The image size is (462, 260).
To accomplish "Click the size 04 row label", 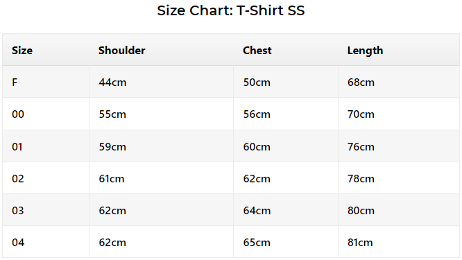I will pyautogui.click(x=18, y=243).
